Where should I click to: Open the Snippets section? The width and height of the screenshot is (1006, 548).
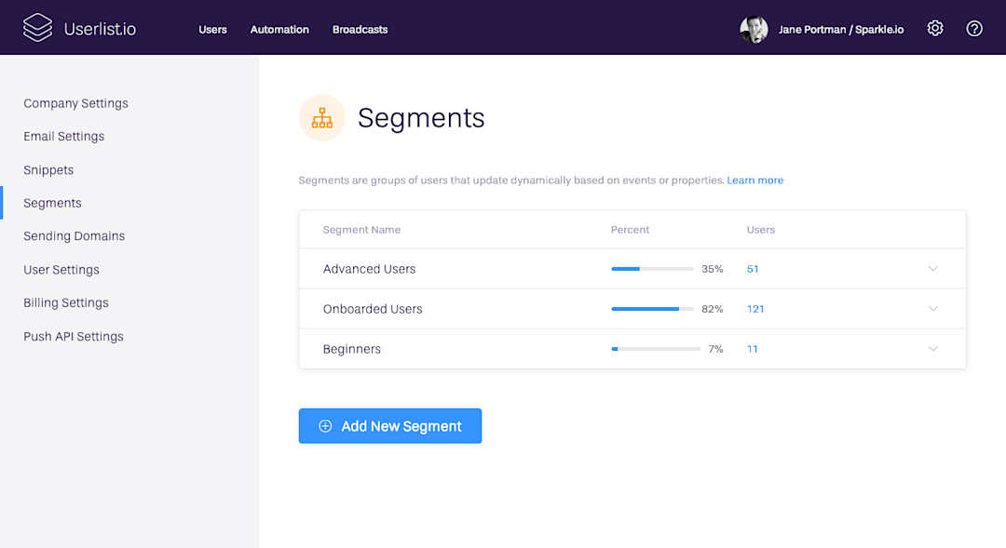[x=48, y=170]
